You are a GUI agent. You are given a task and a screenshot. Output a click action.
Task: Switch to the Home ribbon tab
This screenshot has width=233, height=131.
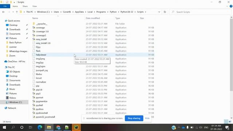click(15, 6)
